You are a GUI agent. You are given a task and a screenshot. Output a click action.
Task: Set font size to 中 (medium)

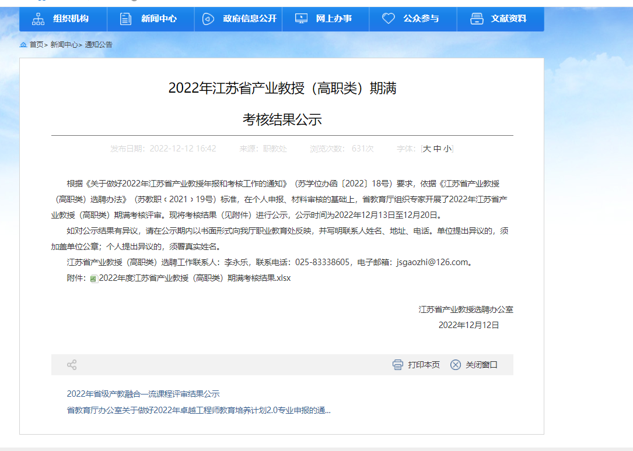coord(437,149)
